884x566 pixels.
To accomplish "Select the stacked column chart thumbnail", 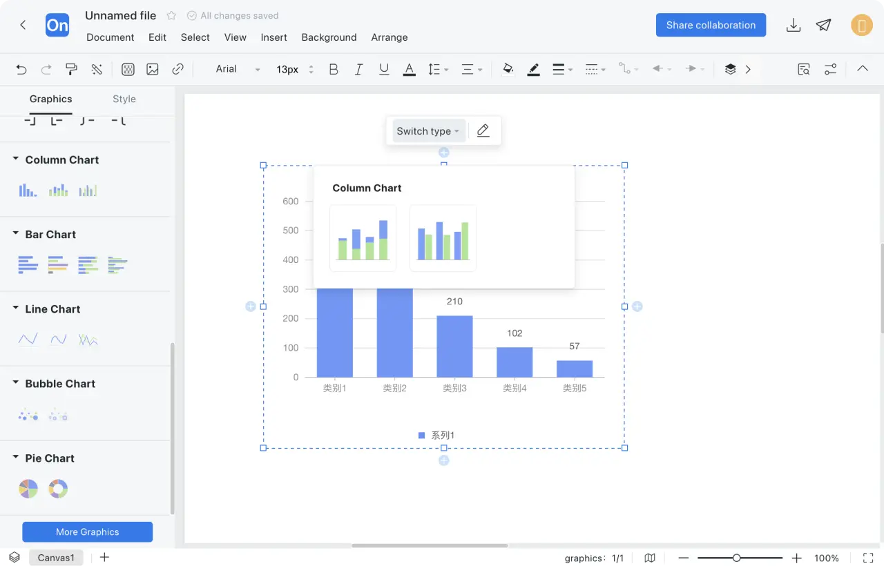I will click(x=363, y=238).
